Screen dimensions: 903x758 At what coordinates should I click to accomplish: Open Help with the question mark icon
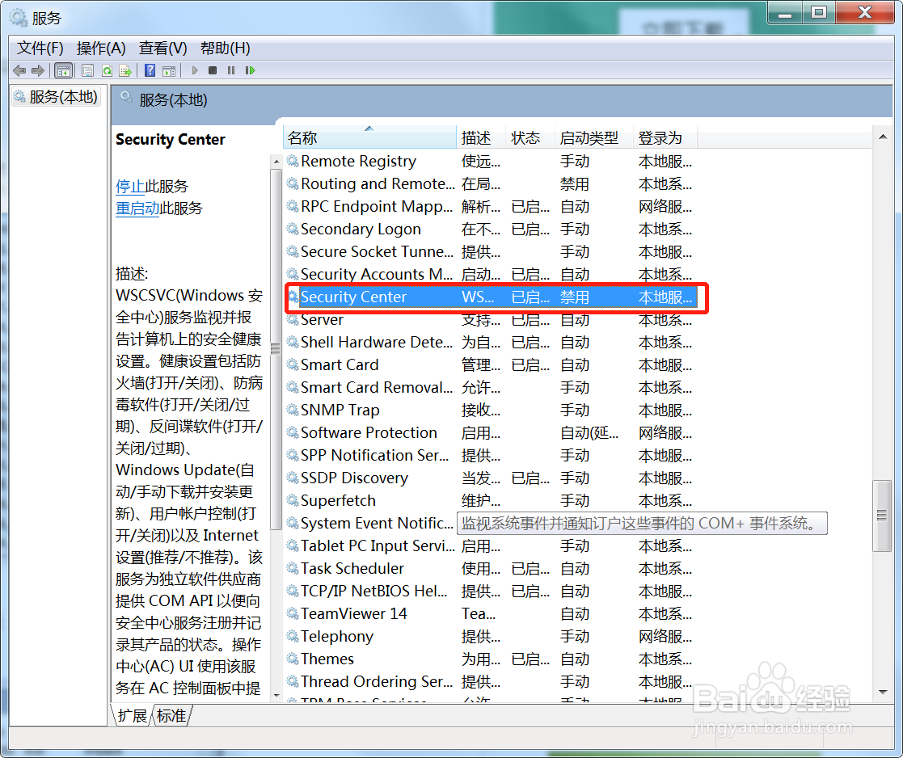tap(150, 71)
